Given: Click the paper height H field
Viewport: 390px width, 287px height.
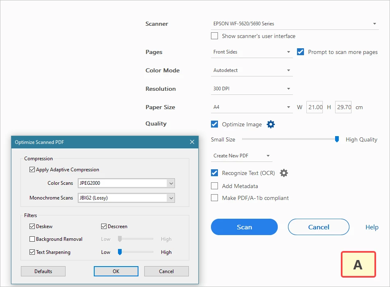Looking at the screenshot, I should [x=343, y=107].
